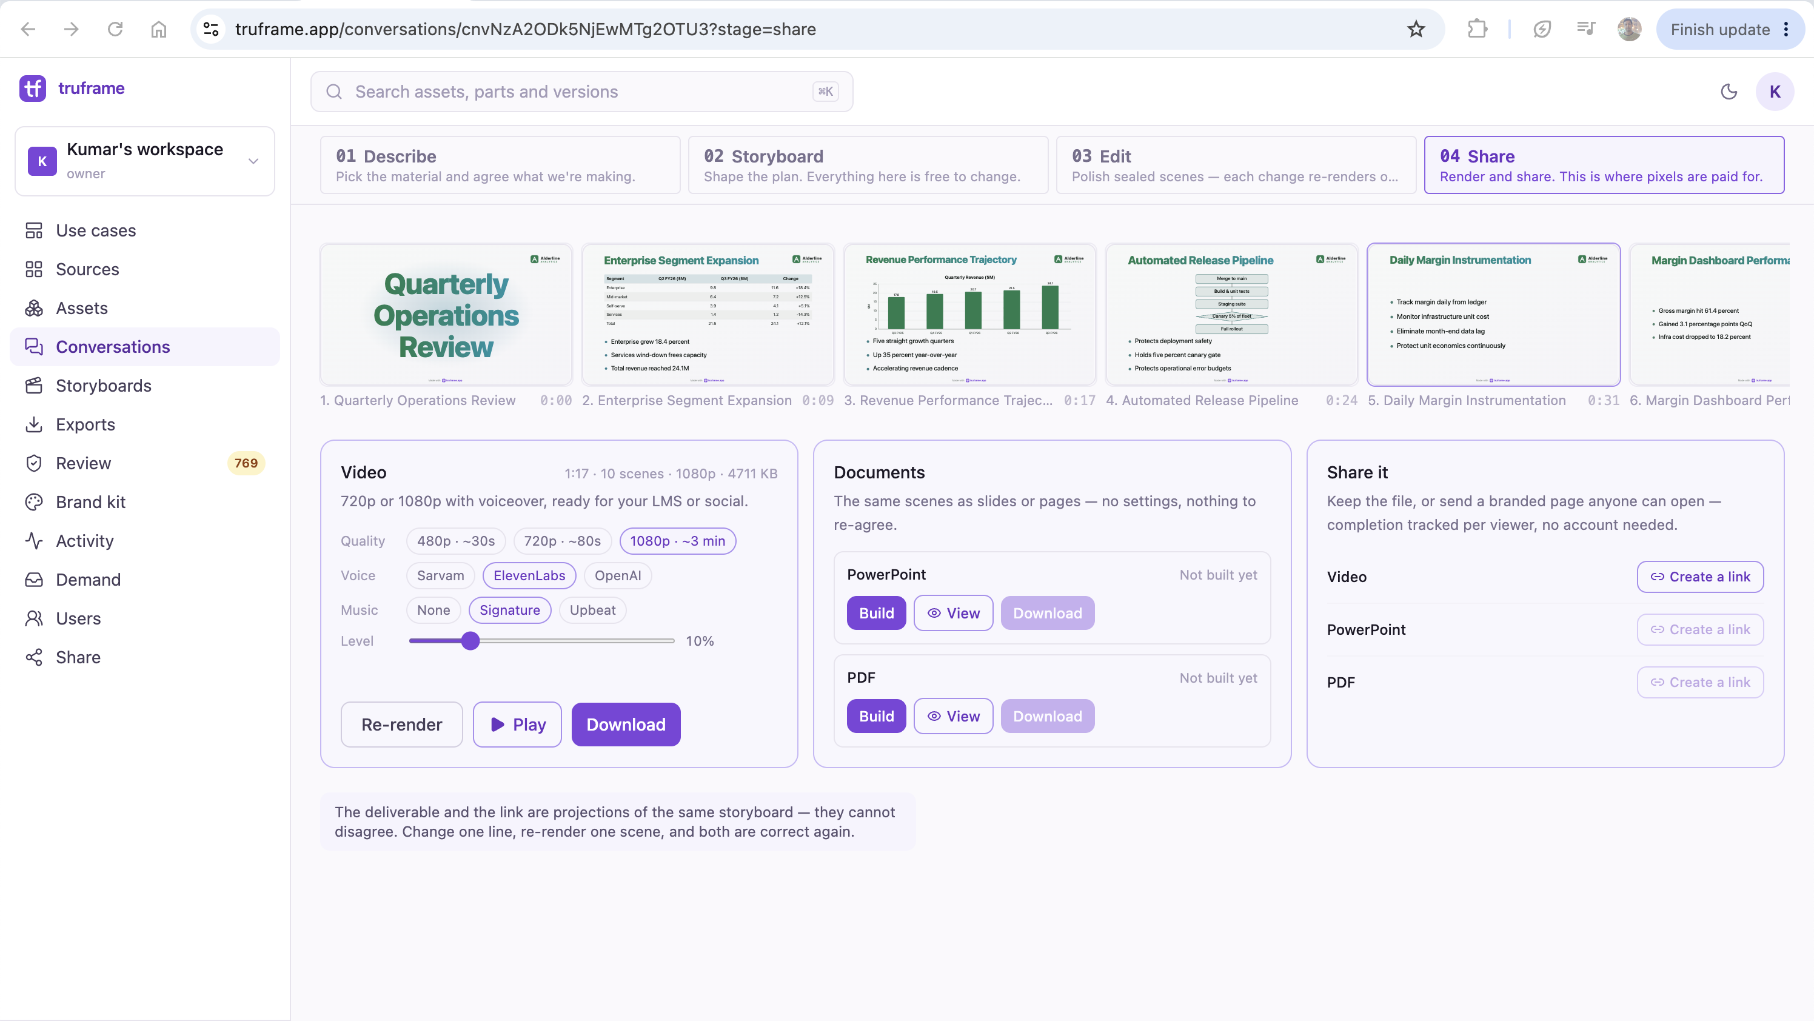Build the PDF document

876,715
